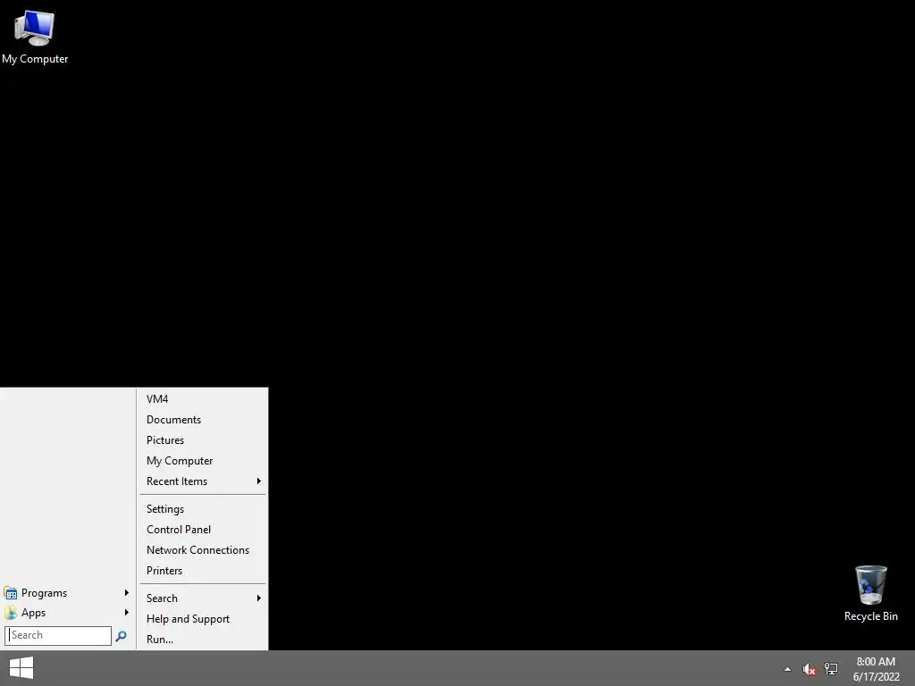Open the Run... dialog entry
The image size is (915, 686).
point(203,640)
